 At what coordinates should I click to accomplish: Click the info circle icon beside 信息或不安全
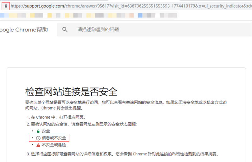click(x=38, y=138)
